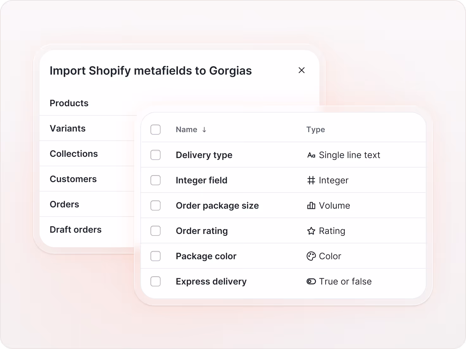The image size is (466, 349).
Task: Open the Orders category
Action: click(65, 204)
